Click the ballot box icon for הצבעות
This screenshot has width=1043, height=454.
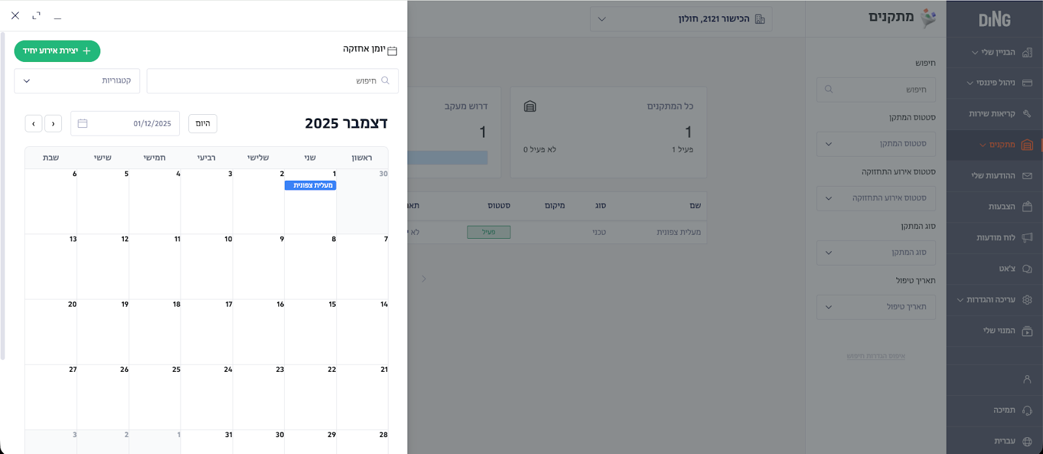click(x=1027, y=207)
